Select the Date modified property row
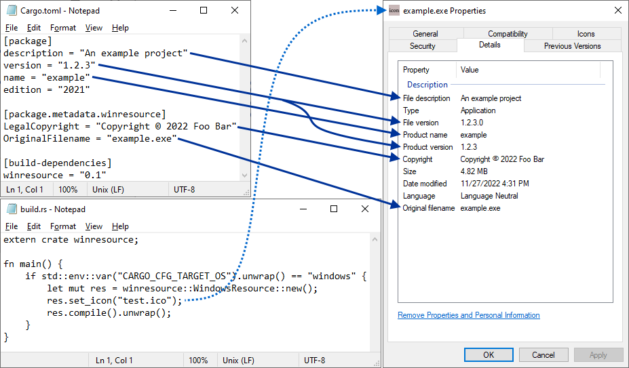The image size is (629, 368). coord(505,184)
